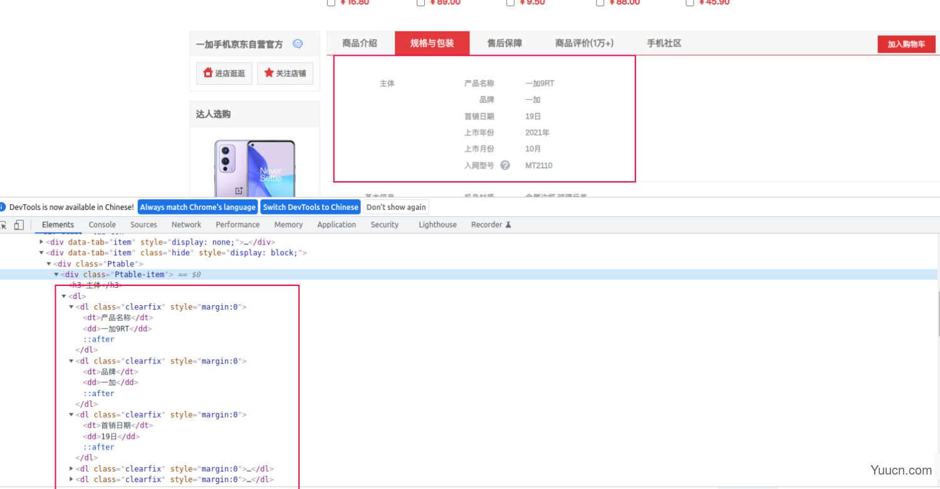This screenshot has width=940, height=489.
Task: Collapse the dl node containing 首销日期
Action: coord(71,414)
